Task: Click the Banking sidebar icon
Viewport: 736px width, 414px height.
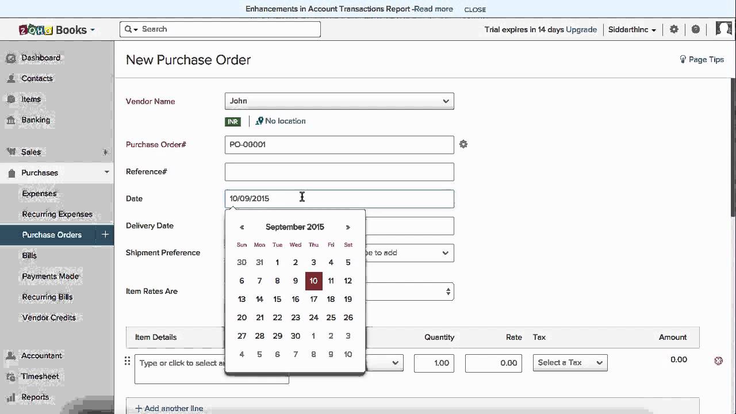Action: click(x=10, y=120)
